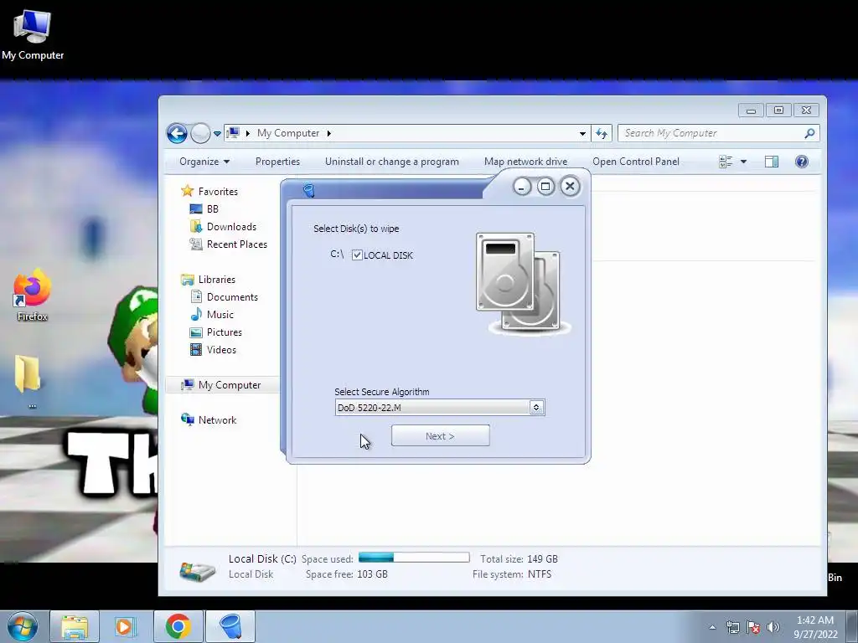
Task: Refresh the My Computer view
Action: [x=602, y=133]
